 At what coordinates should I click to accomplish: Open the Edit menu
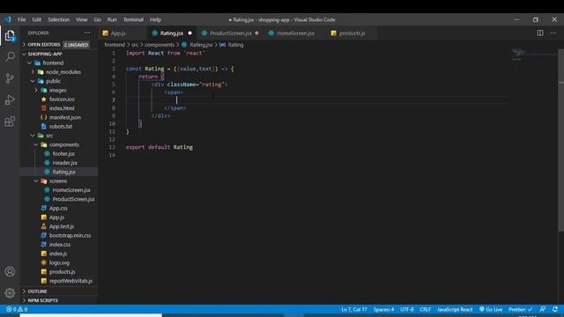pyautogui.click(x=37, y=19)
